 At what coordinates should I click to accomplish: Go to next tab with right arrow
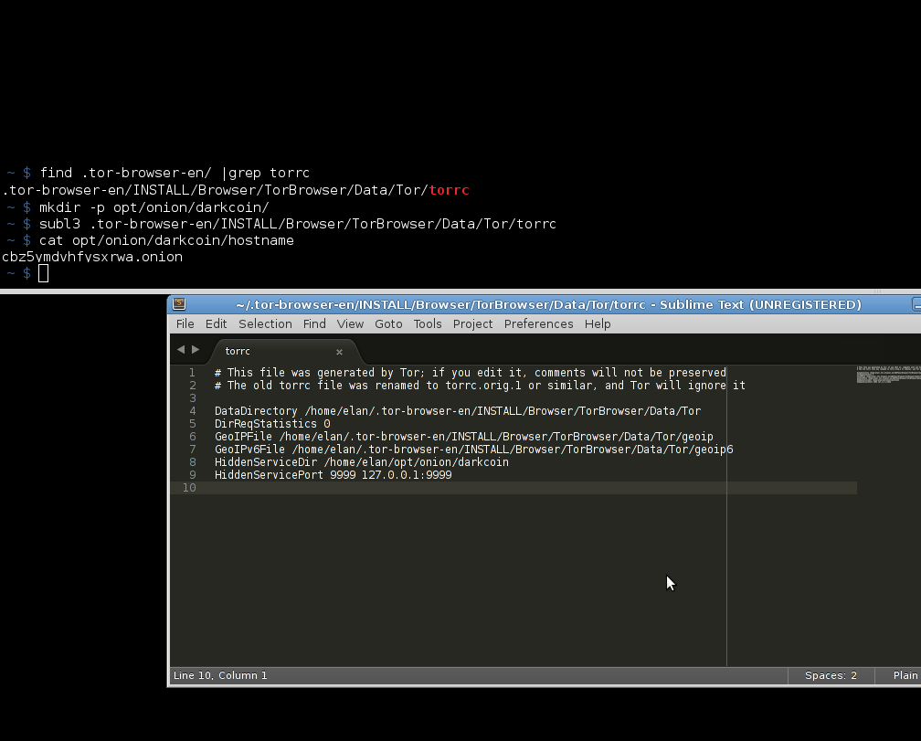196,349
